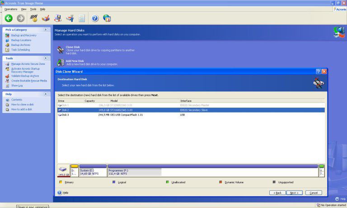Open the Backup Locations link
This screenshot has height=208, width=347.
point(21,41)
